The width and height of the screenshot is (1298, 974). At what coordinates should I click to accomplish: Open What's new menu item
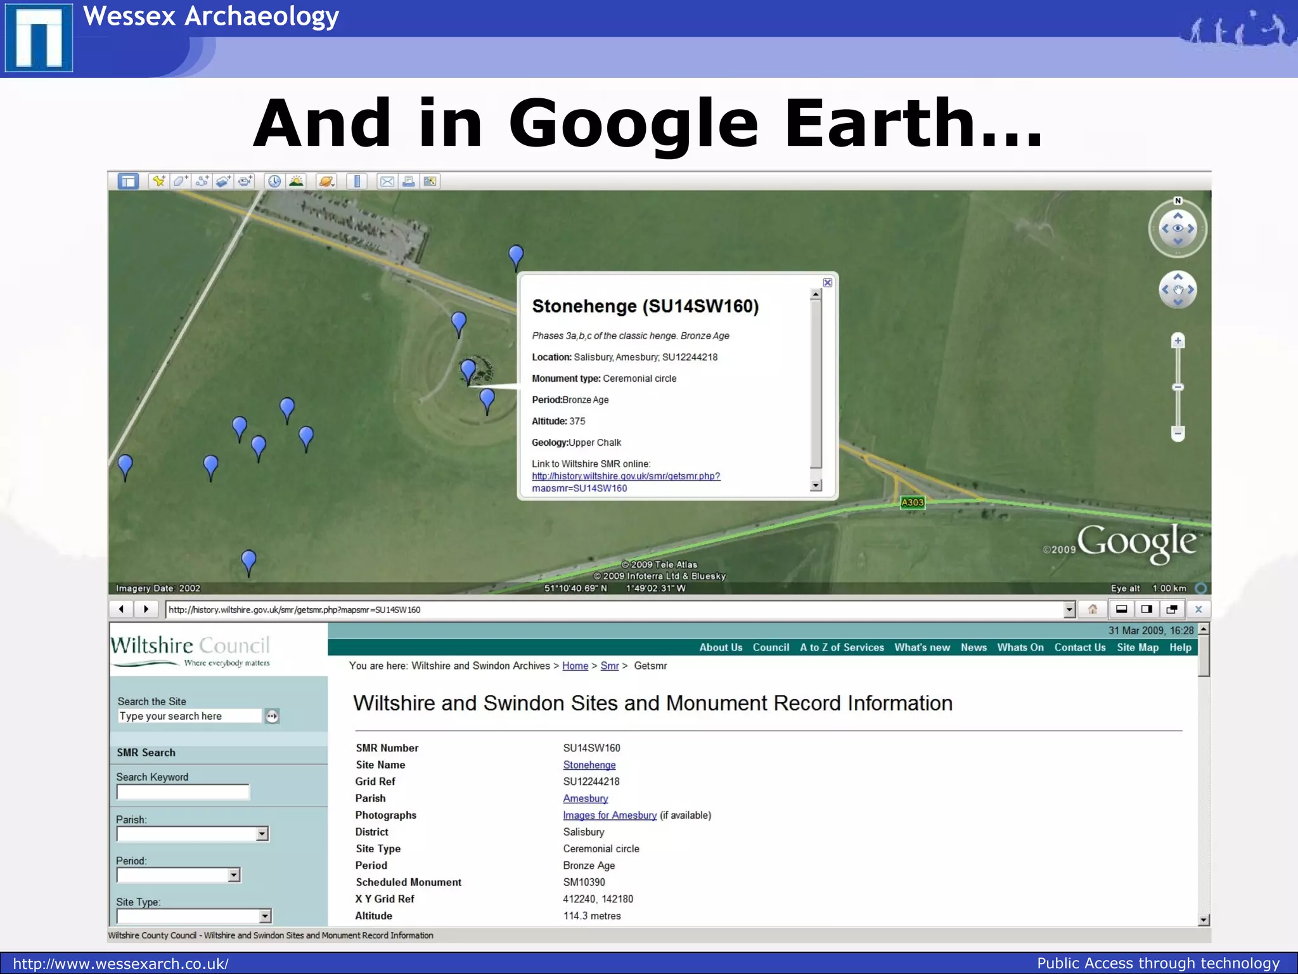click(x=922, y=647)
